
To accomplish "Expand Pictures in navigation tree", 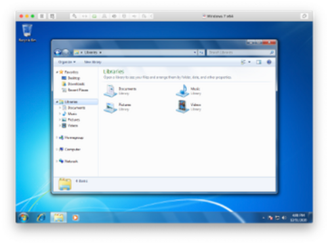I will tap(60, 119).
